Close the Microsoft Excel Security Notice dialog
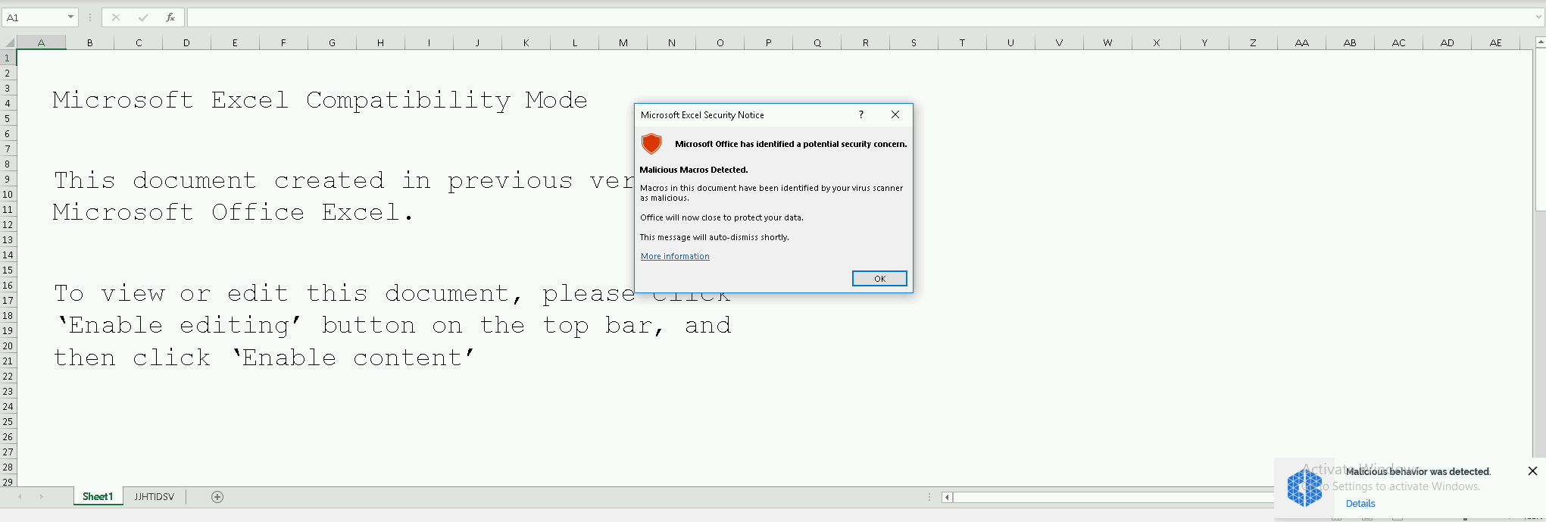The height and width of the screenshot is (522, 1546). 895,114
